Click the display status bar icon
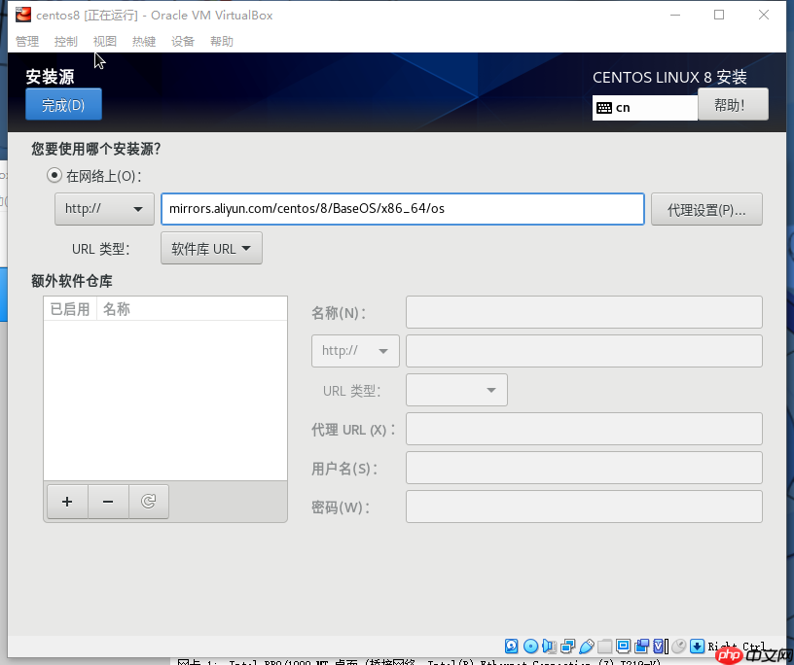 click(x=623, y=646)
